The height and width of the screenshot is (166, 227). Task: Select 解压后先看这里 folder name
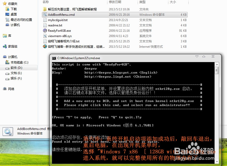(x=72, y=9)
